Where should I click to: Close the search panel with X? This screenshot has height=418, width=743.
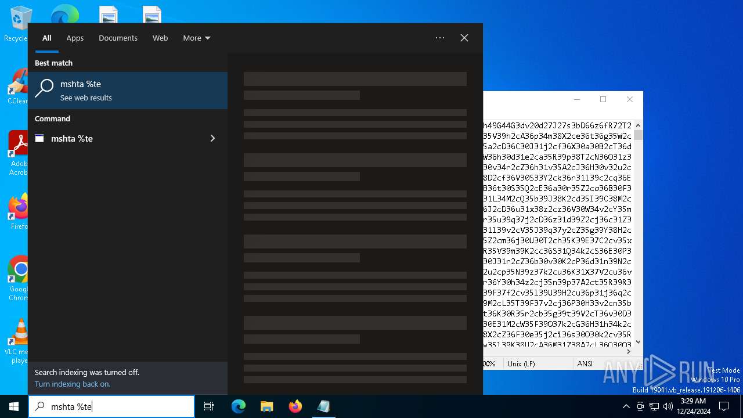(x=464, y=38)
